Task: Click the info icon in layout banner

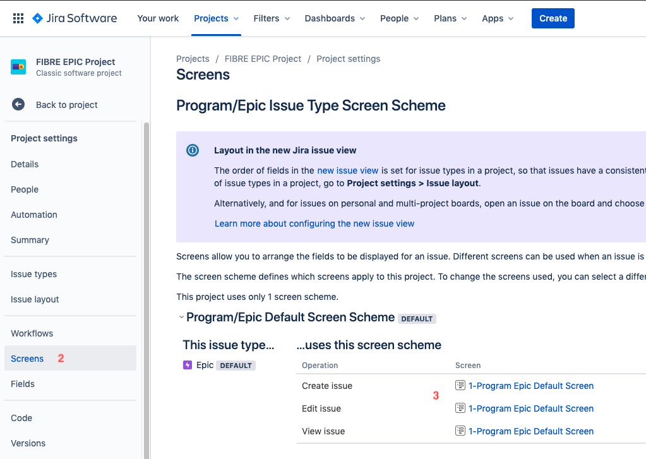Action: tap(193, 150)
